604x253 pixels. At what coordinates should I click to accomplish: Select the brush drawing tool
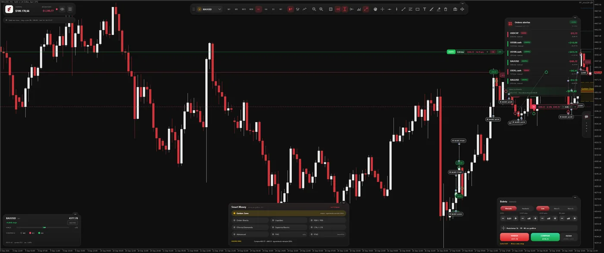coord(431,9)
